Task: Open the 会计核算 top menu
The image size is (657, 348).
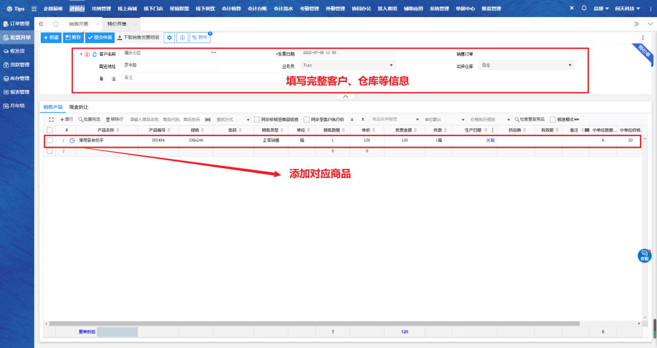Action: [x=231, y=9]
